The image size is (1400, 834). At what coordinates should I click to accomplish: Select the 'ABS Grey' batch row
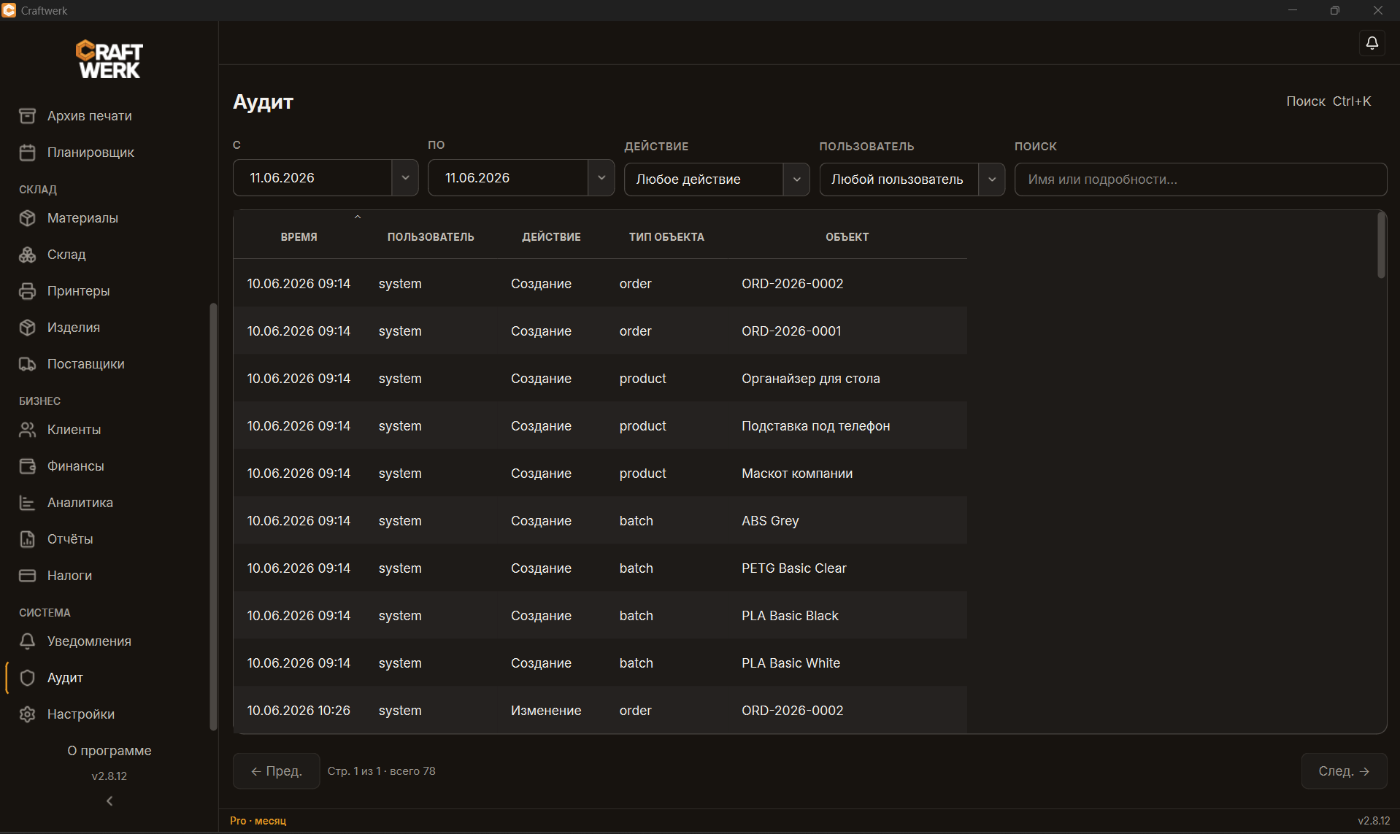coord(600,521)
